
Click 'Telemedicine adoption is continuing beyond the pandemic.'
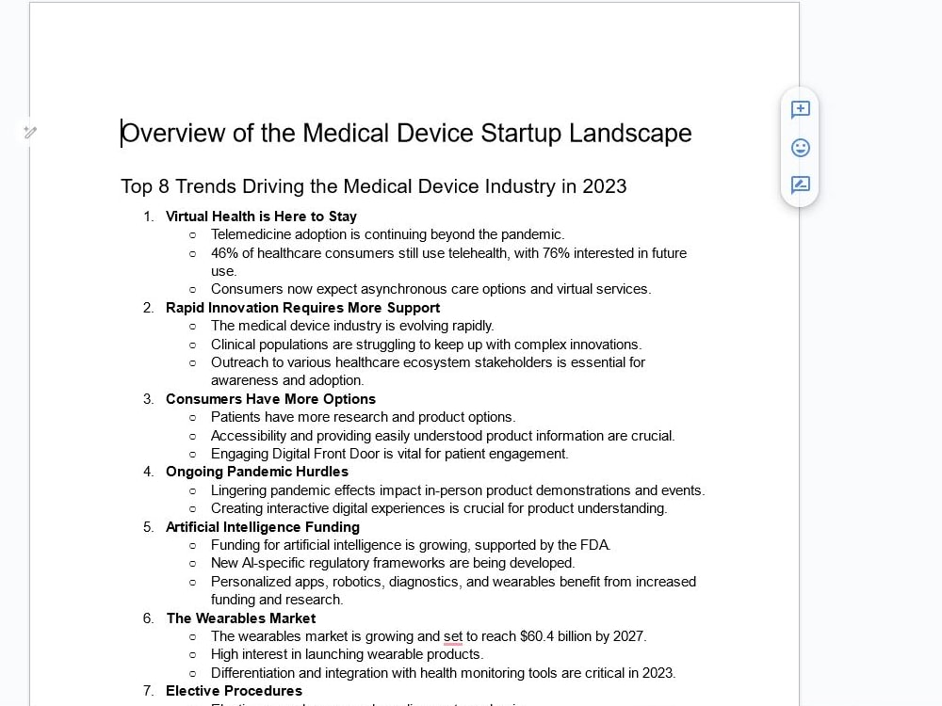(x=387, y=234)
